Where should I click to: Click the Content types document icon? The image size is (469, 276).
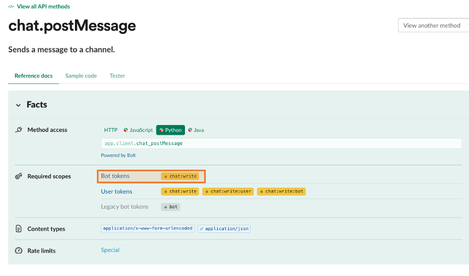(x=19, y=229)
